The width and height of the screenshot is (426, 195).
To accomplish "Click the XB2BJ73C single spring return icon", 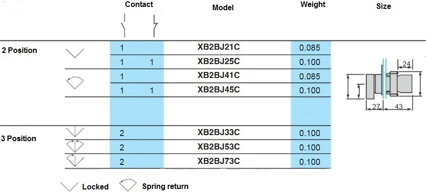I will coord(75,161).
